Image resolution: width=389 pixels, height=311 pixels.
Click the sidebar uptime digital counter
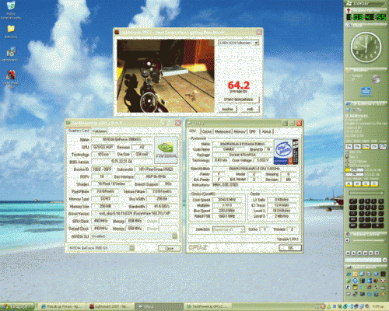pyautogui.click(x=366, y=17)
